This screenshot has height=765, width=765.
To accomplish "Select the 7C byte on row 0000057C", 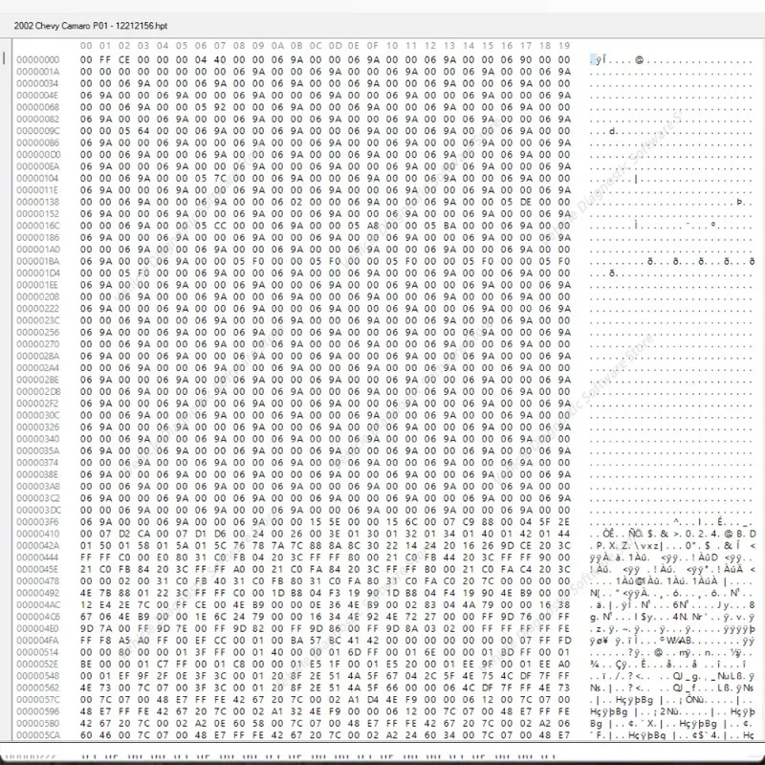I will click(x=103, y=701).
